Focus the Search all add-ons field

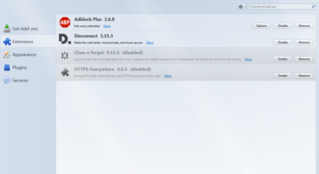283,7
